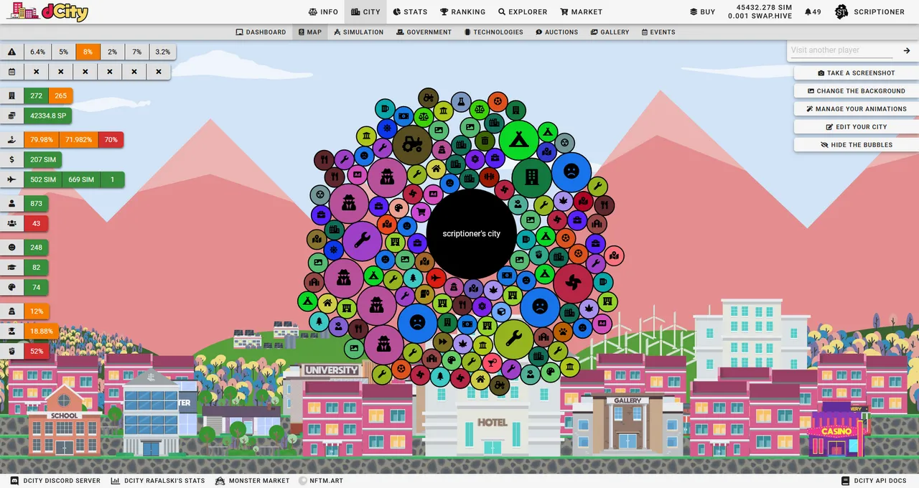Click the airplane icon beside 502 SIM

[x=12, y=179]
